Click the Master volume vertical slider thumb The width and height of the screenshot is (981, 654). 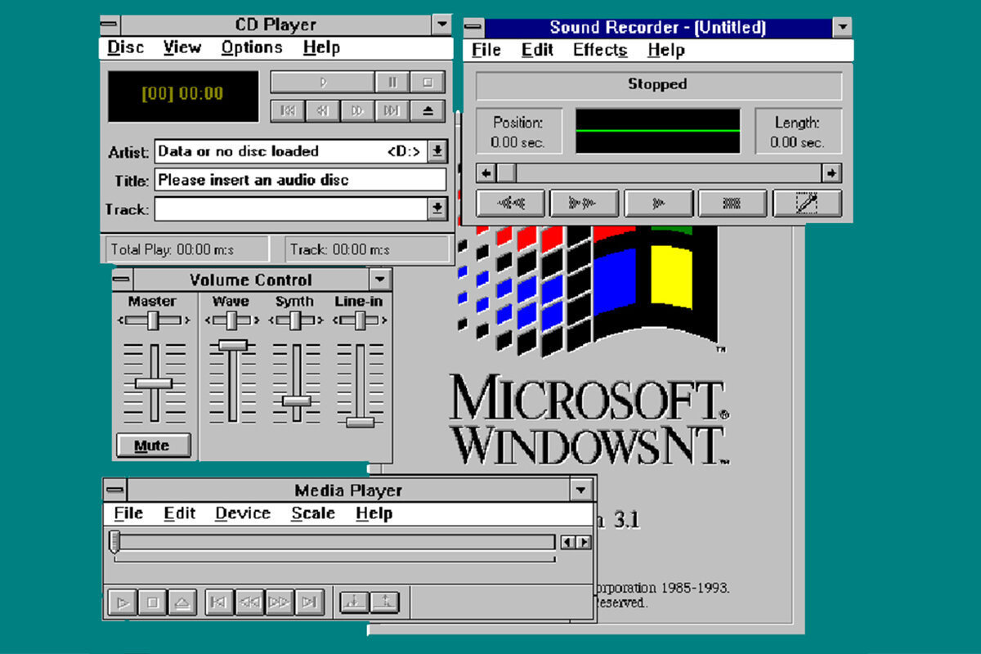154,383
